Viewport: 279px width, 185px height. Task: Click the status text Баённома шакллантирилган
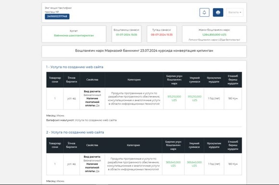pyautogui.click(x=74, y=35)
